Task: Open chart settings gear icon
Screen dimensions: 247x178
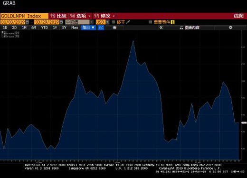Action: [x=230, y=28]
